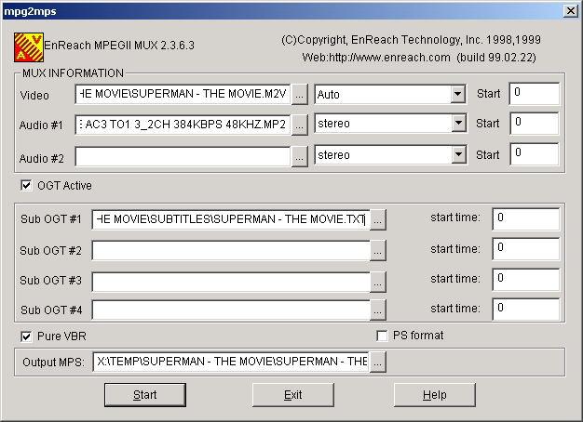This screenshot has width=583, height=422.
Task: Open Help with the Help button
Action: [434, 395]
